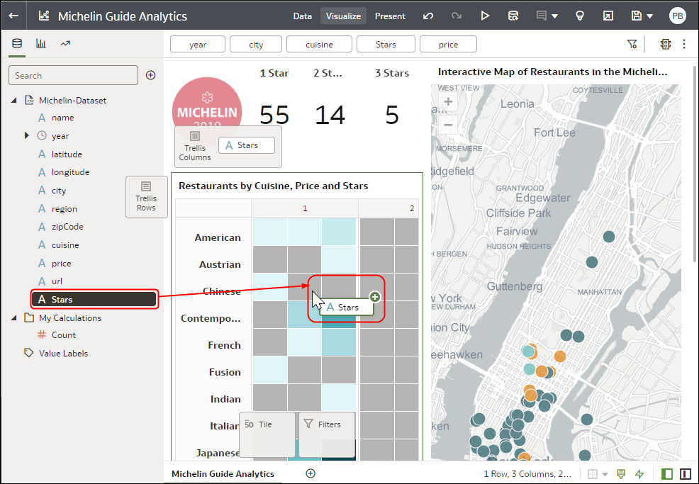Screen dimensions: 699x484
Task: Toggle the auto-apply data lightning icon
Action: click(x=639, y=474)
